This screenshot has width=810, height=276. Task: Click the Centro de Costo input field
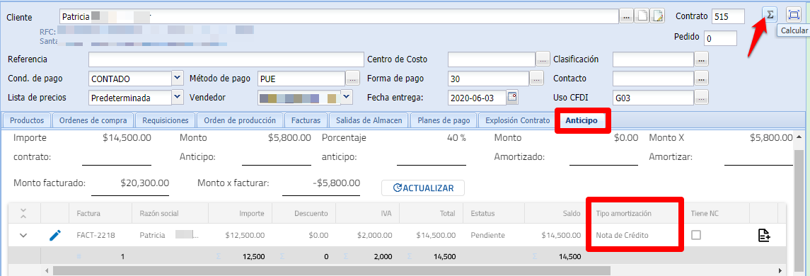[x=491, y=60]
